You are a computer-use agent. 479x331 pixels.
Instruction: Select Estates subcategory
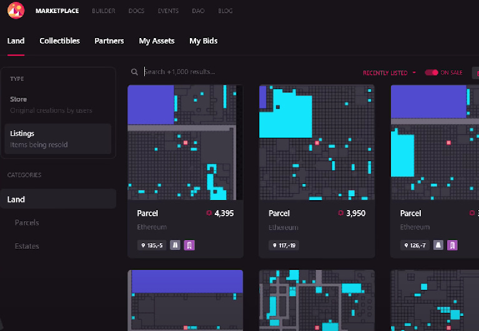(27, 246)
